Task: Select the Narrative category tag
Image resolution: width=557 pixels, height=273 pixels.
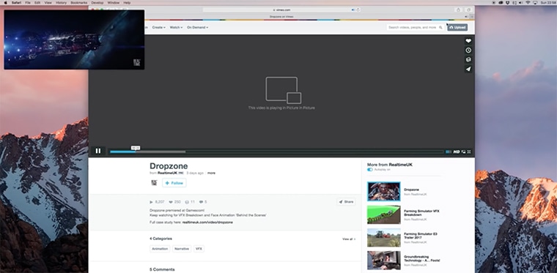Action: 182,249
